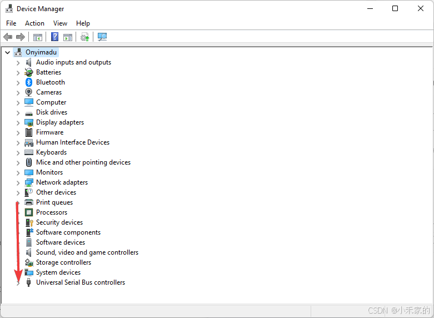Expand the Bluetooth chevron
434x318 pixels.
tap(18, 83)
